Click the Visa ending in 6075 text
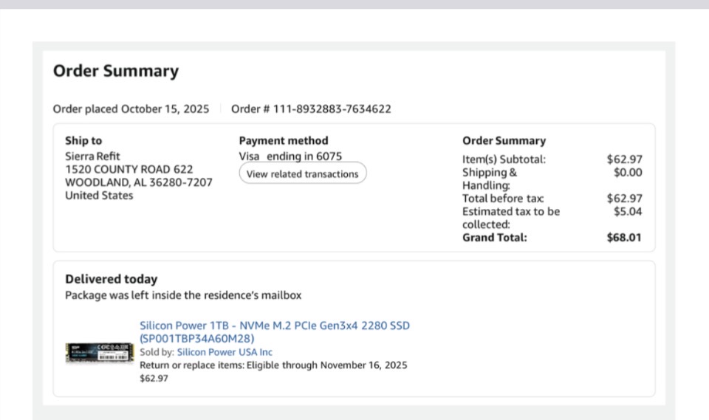709x420 pixels. pyautogui.click(x=290, y=156)
